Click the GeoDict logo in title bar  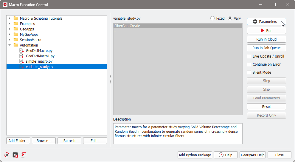[x=5, y=4]
